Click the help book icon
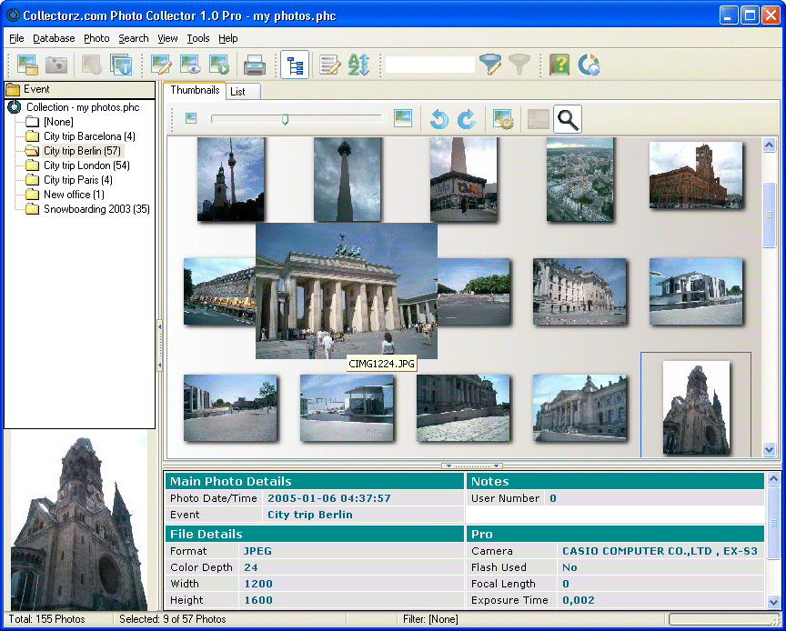Image resolution: width=786 pixels, height=631 pixels. (x=559, y=65)
